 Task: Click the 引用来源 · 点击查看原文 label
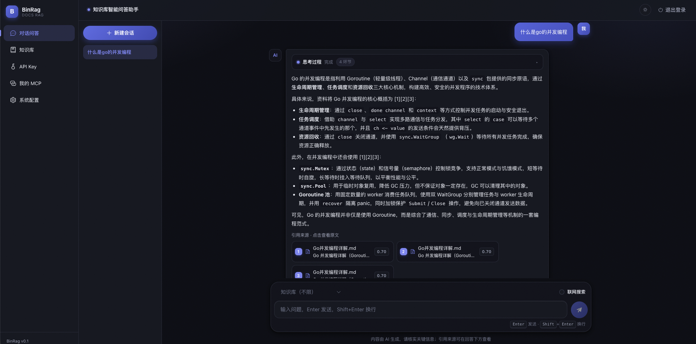[315, 235]
